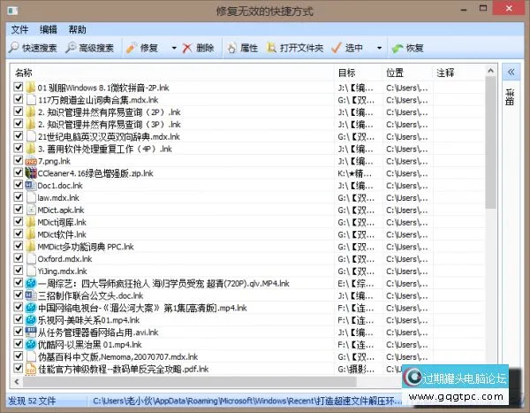This screenshot has width=530, height=413.
Task: Click the 快速搜索 magnifier icon
Action: [x=13, y=48]
